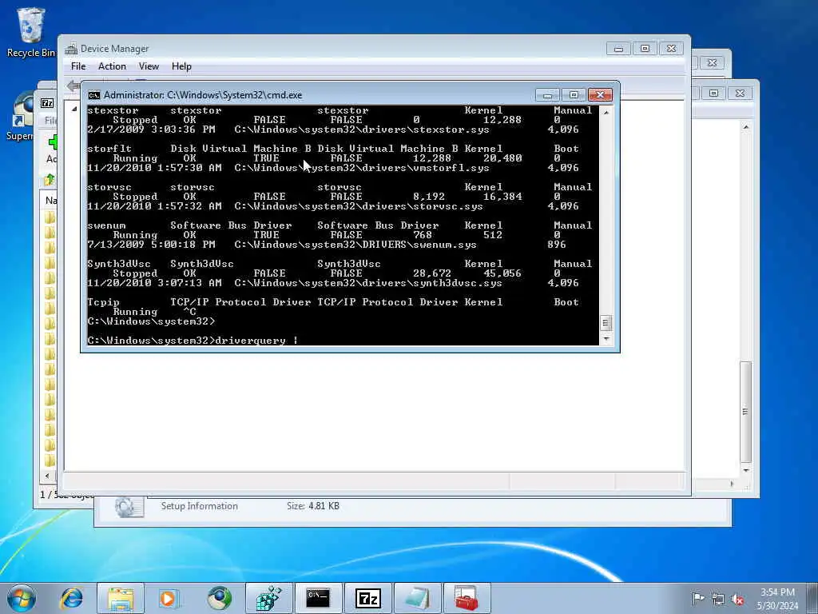Image resolution: width=818 pixels, height=614 pixels.
Task: Open Windows Explorer from taskbar
Action: click(121, 598)
